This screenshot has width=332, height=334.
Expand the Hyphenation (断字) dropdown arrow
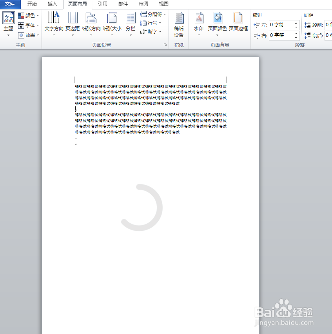click(x=160, y=32)
